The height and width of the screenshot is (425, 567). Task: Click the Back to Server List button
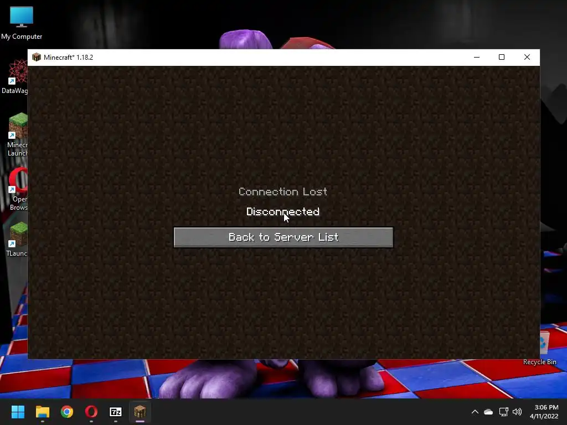point(283,237)
